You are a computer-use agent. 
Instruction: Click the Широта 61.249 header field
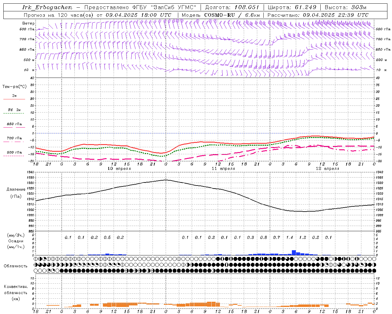coord(292,7)
